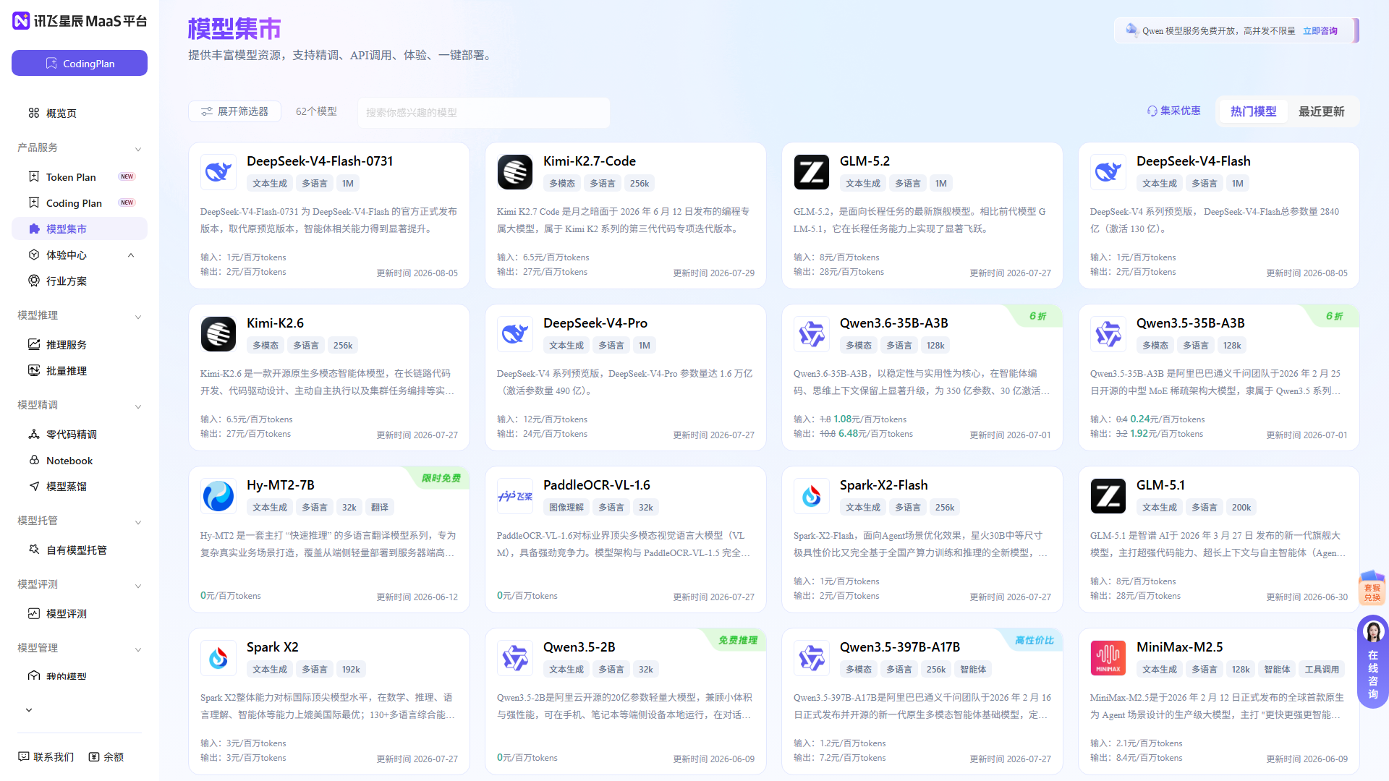Screen dimensions: 1389x781
Task: Click 翻译 tag on Hy-MT2-7B
Action: [x=380, y=508]
